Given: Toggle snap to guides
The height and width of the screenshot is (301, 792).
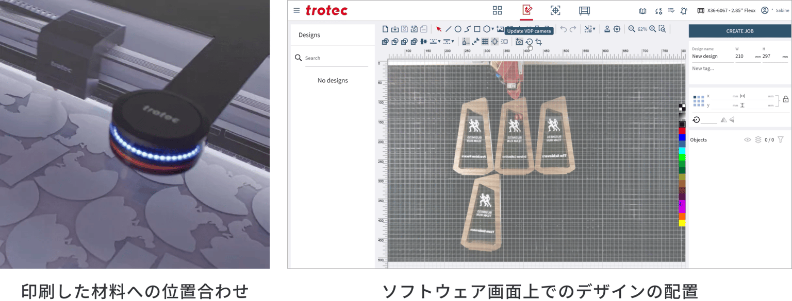Looking at the screenshot, I should pyautogui.click(x=466, y=42).
